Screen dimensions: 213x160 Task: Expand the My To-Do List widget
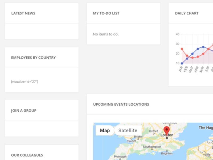click(x=106, y=13)
